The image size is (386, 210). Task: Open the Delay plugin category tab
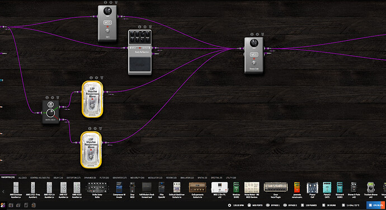point(58,178)
